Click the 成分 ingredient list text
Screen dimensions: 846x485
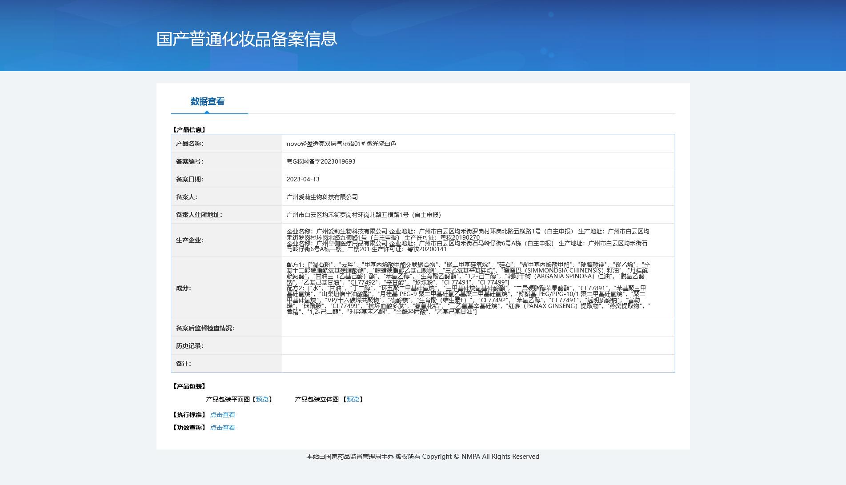(x=467, y=288)
